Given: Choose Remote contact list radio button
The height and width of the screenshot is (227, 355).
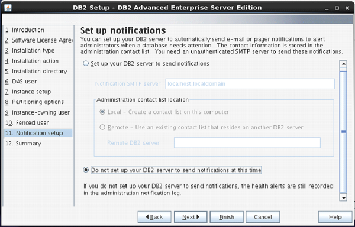Looking at the screenshot, I should coord(102,127).
